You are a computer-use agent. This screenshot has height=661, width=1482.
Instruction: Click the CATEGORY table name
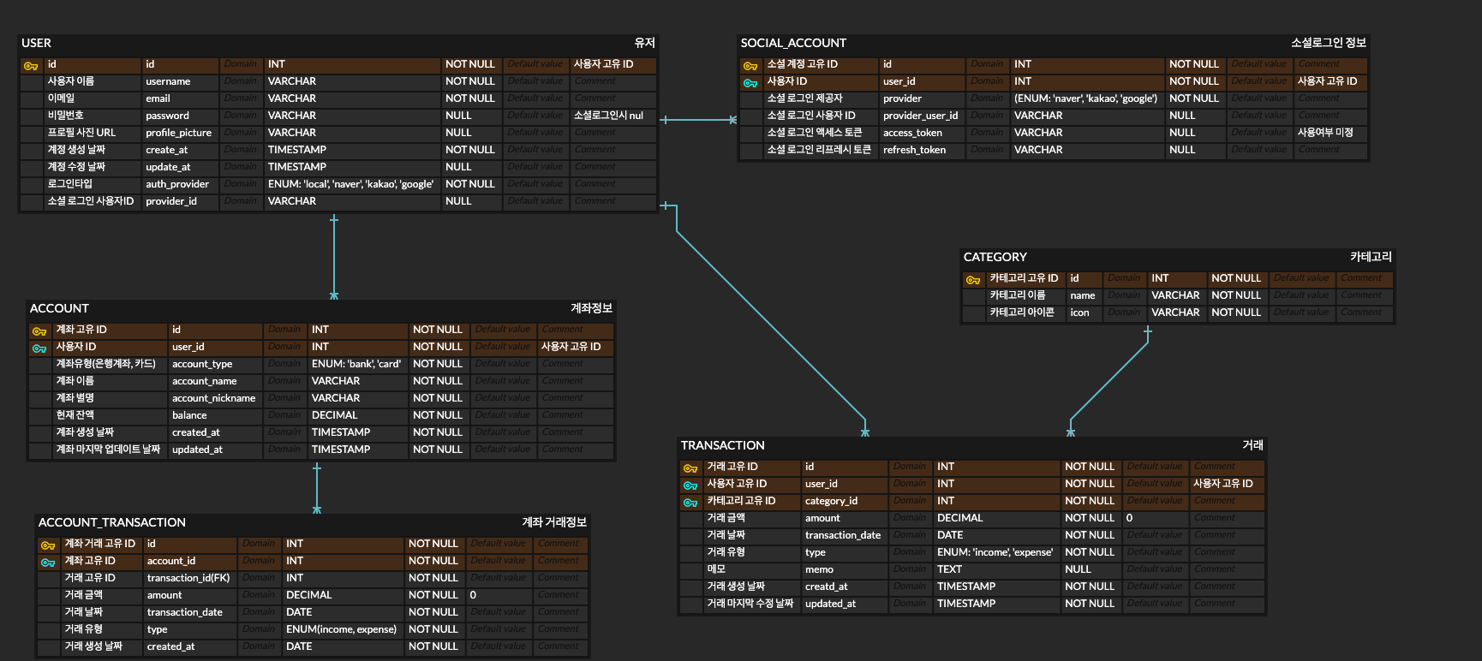pyautogui.click(x=995, y=257)
